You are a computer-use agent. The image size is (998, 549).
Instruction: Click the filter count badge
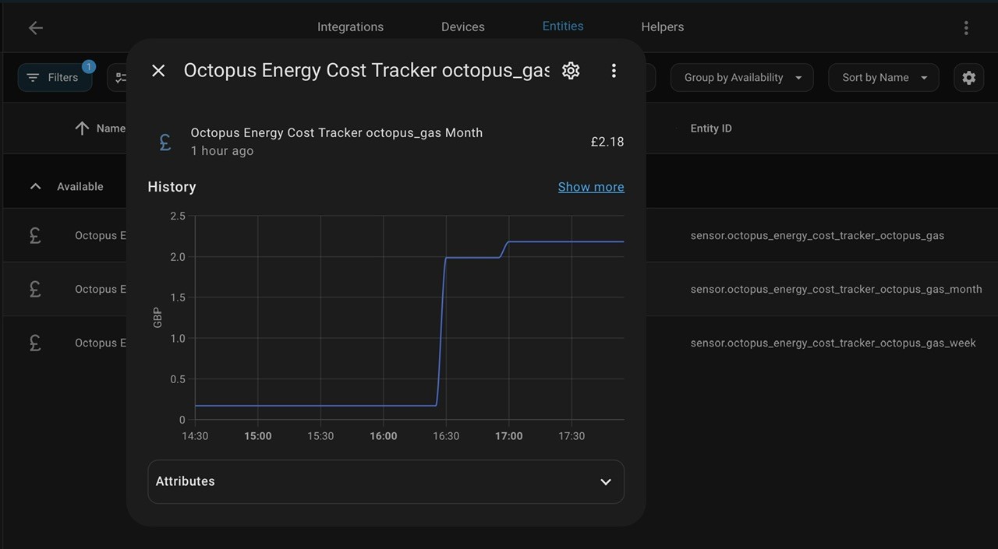89,67
